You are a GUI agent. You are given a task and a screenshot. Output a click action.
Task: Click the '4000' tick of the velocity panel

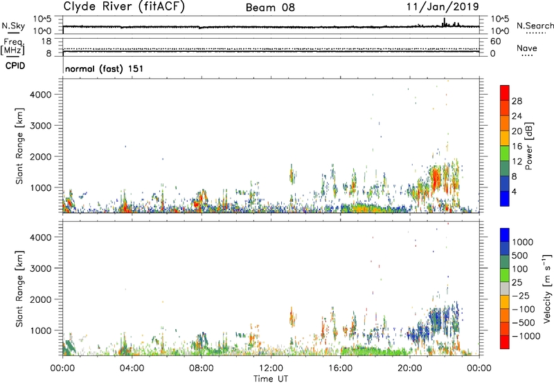40,237
